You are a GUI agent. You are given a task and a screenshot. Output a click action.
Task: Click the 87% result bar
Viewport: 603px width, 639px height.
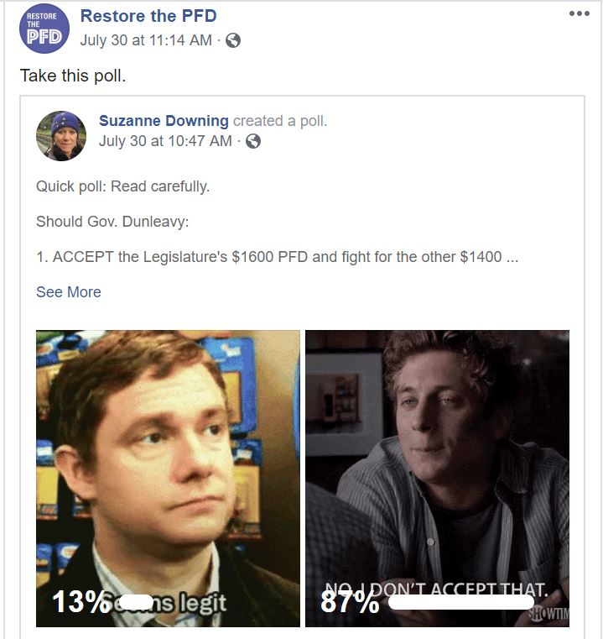click(461, 601)
